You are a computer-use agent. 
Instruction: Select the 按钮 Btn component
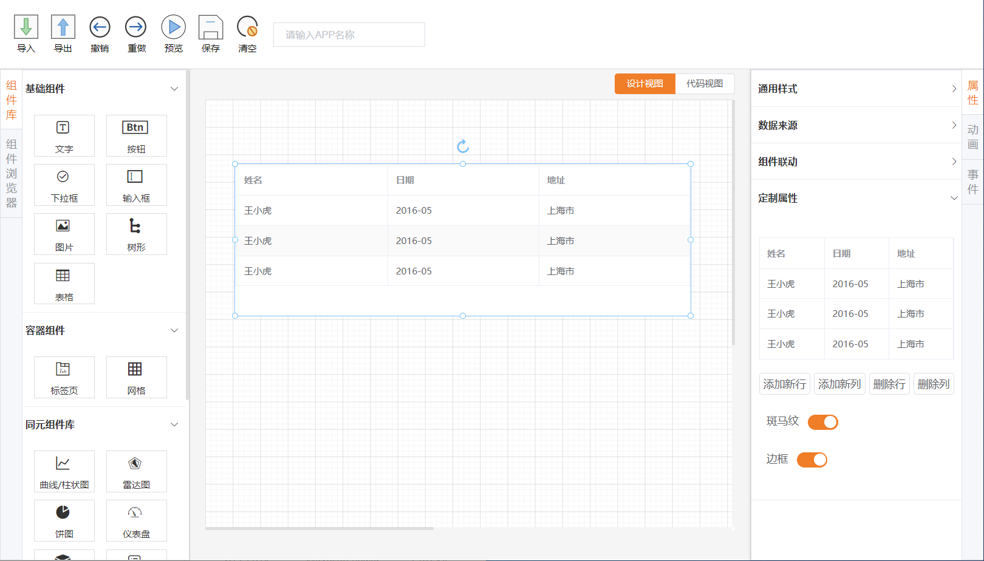(x=136, y=136)
